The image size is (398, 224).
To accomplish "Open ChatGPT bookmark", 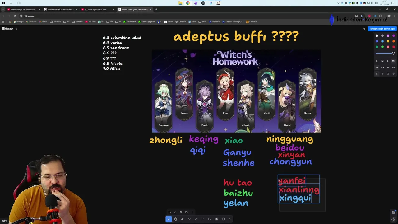I will (x=181, y=22).
